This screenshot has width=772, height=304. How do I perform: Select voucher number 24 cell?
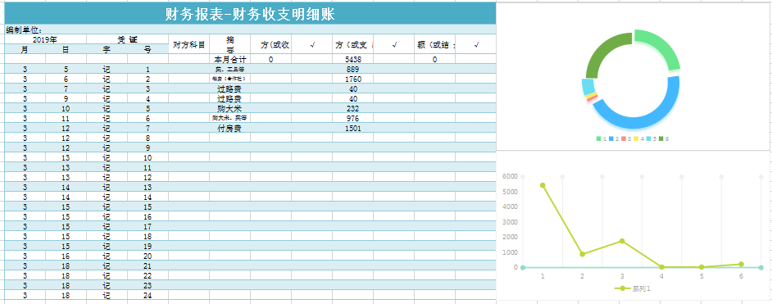(148, 295)
